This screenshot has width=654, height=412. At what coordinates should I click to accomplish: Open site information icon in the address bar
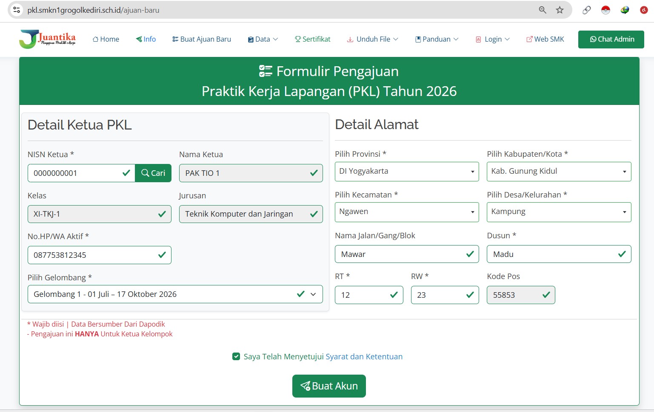coord(17,10)
